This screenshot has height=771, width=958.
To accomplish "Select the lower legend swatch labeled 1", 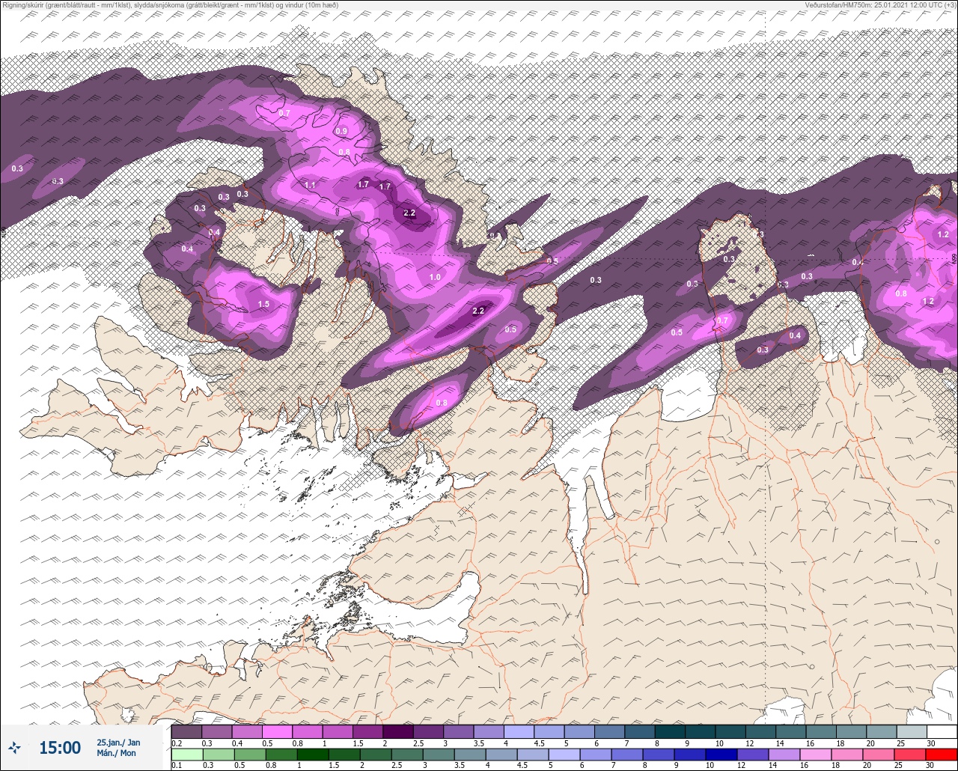I will (312, 755).
